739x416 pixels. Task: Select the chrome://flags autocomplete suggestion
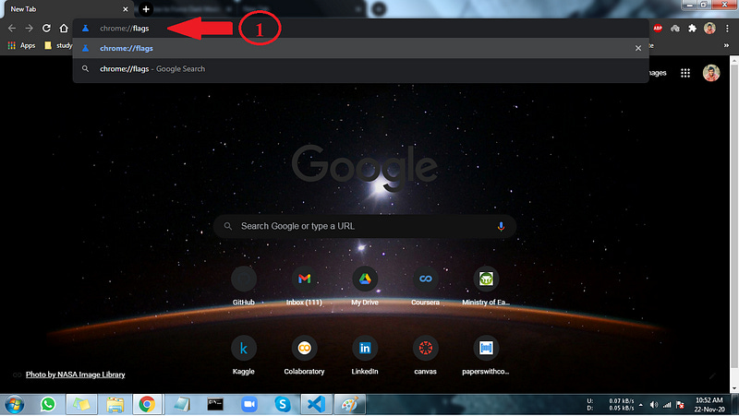point(360,48)
